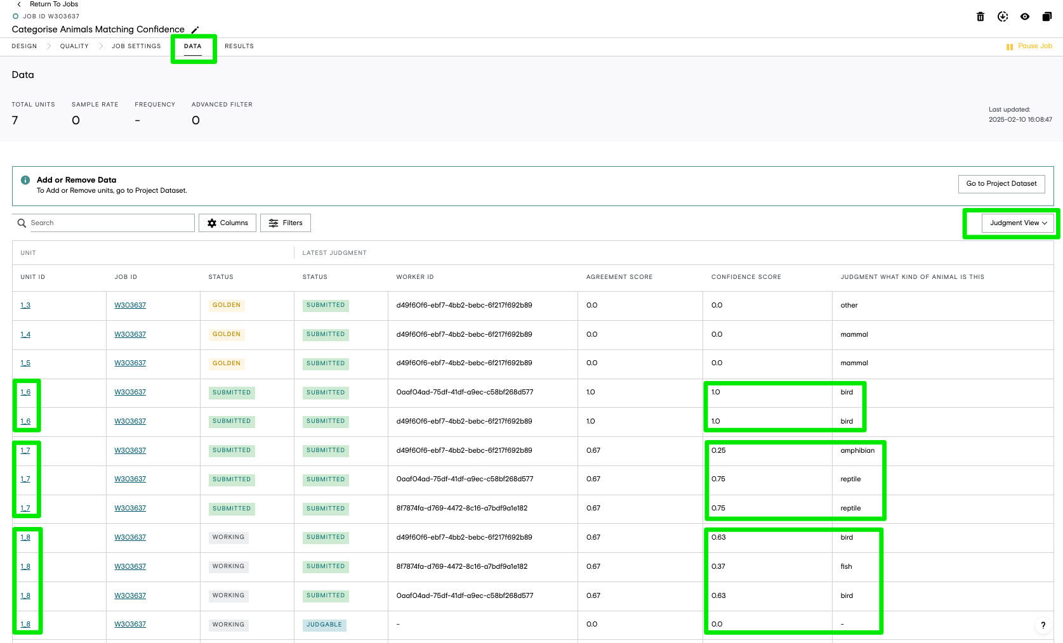
Task: Switch to the Results tab
Action: click(x=239, y=46)
